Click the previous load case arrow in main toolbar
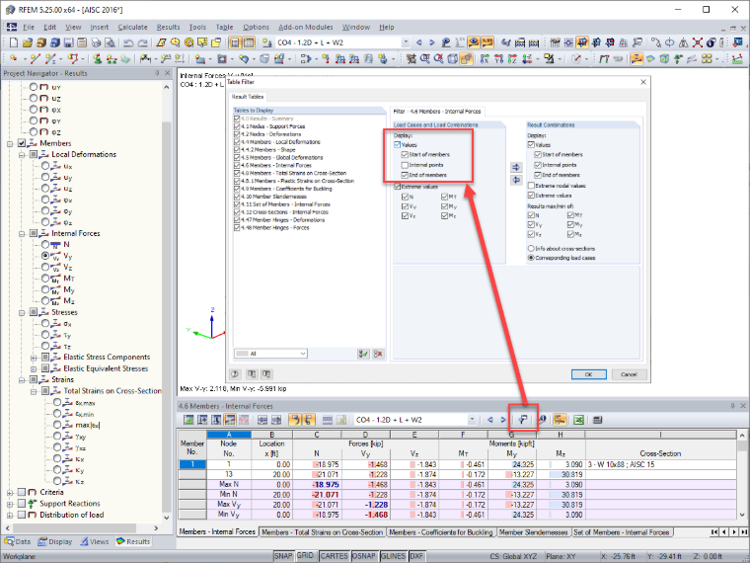750x563 pixels. (419, 42)
